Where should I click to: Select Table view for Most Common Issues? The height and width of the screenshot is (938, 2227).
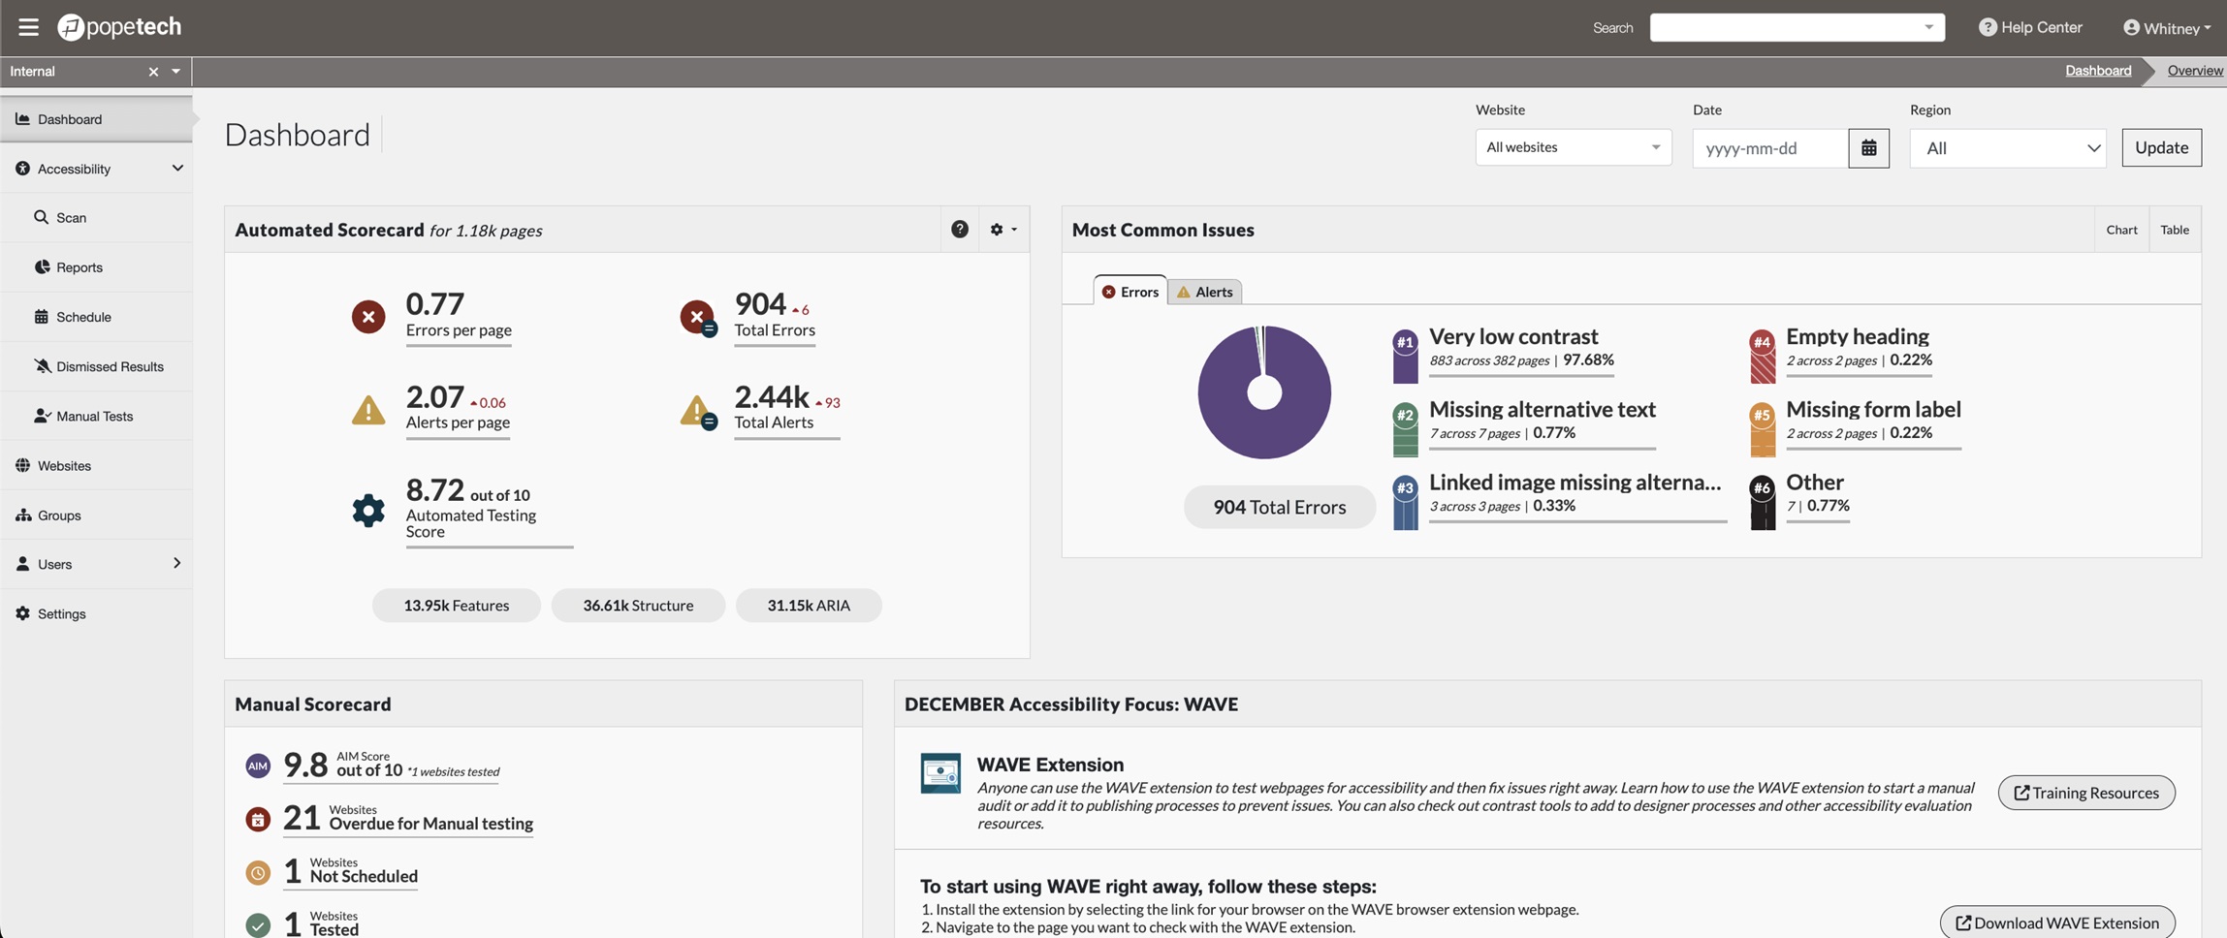point(2175,230)
